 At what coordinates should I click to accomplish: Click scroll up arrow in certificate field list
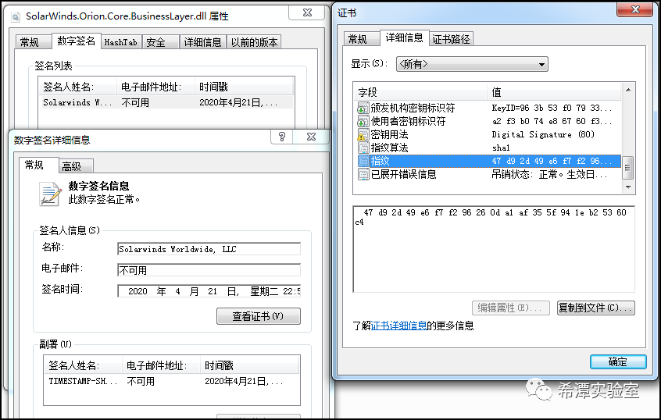click(628, 90)
